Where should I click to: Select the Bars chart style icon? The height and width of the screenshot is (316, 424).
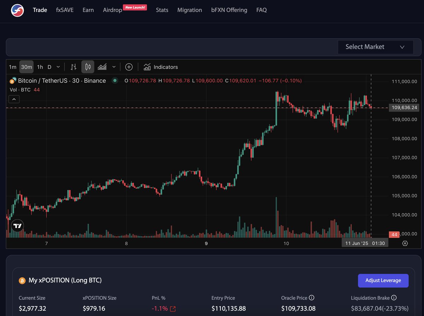73,67
